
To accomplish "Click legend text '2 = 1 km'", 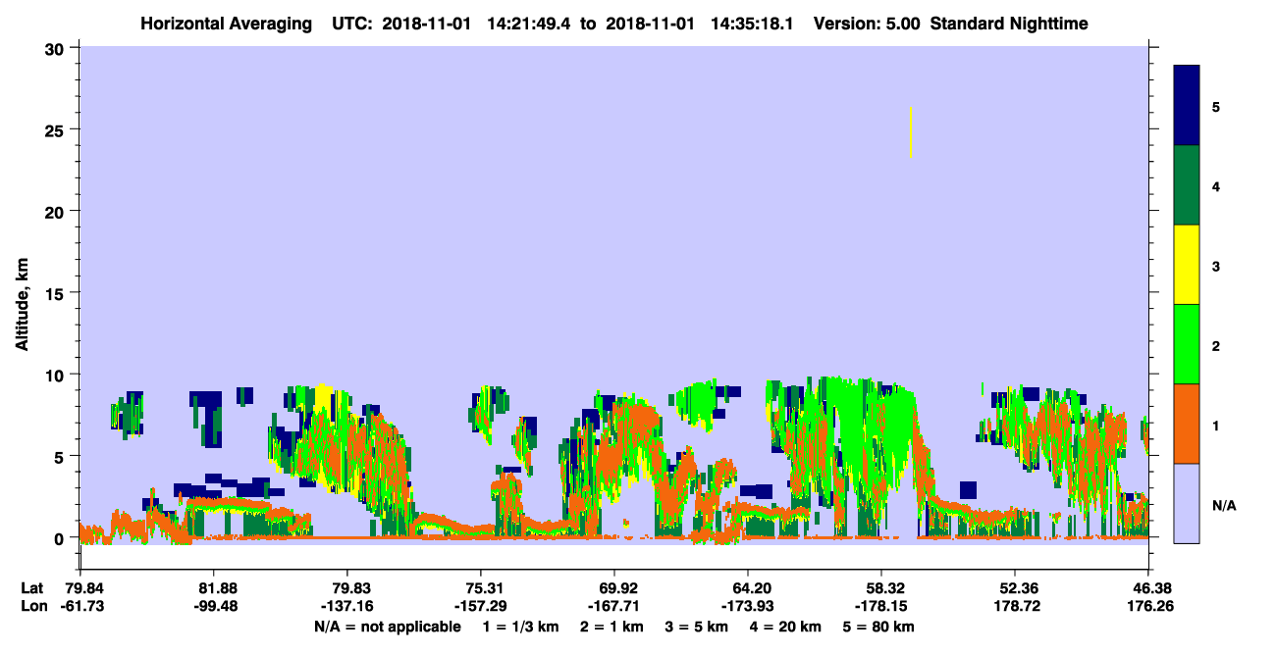I will point(611,626).
